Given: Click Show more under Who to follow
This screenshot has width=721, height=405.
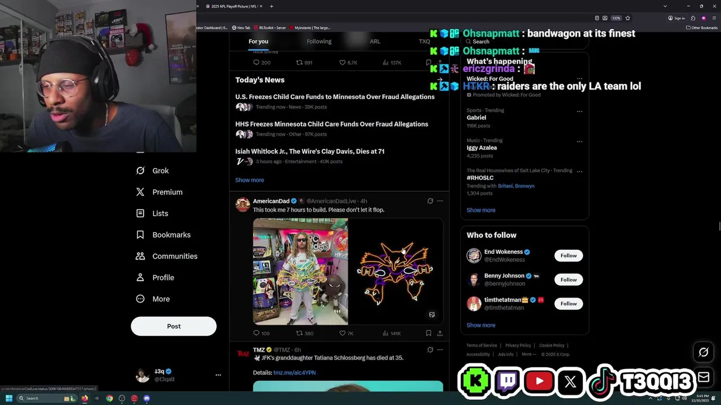Looking at the screenshot, I should pyautogui.click(x=481, y=325).
